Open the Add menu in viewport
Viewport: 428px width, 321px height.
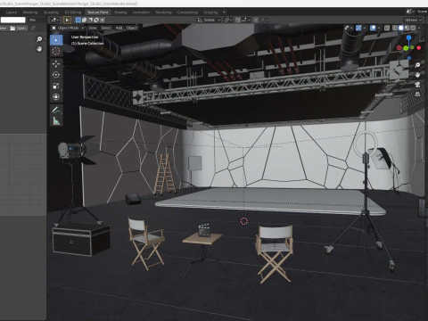coord(119,28)
